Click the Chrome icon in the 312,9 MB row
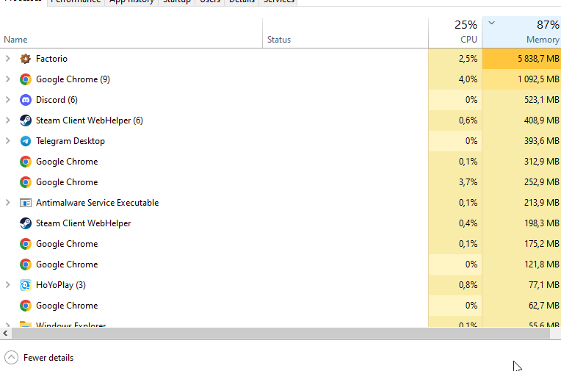Screen dimensions: 561x371 coord(26,162)
